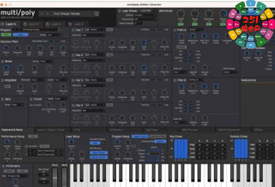
Task: Open Osc 2 Waveform dropdown
Action: pyautogui.click(x=94, y=60)
